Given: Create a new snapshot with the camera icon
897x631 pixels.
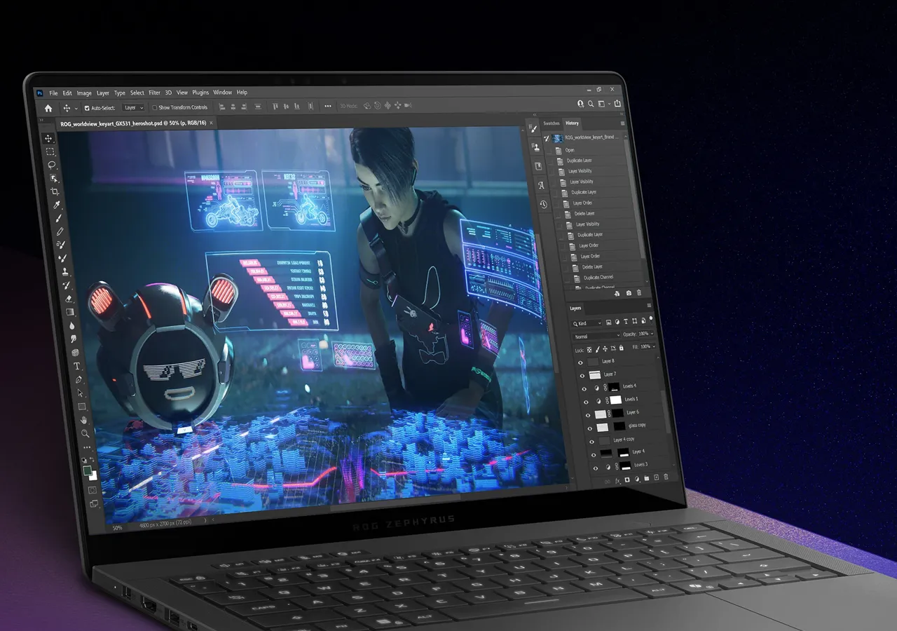Looking at the screenshot, I should click(629, 293).
